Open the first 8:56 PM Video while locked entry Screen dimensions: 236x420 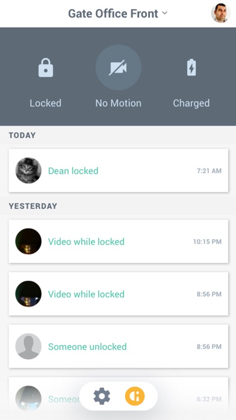coord(119,294)
